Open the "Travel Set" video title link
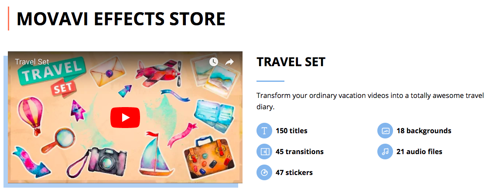Image resolution: width=489 pixels, height=192 pixels. tap(32, 62)
